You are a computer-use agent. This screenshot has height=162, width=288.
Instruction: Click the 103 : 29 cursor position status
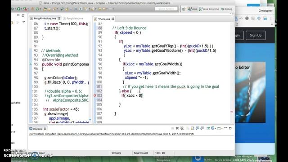tap(160, 153)
